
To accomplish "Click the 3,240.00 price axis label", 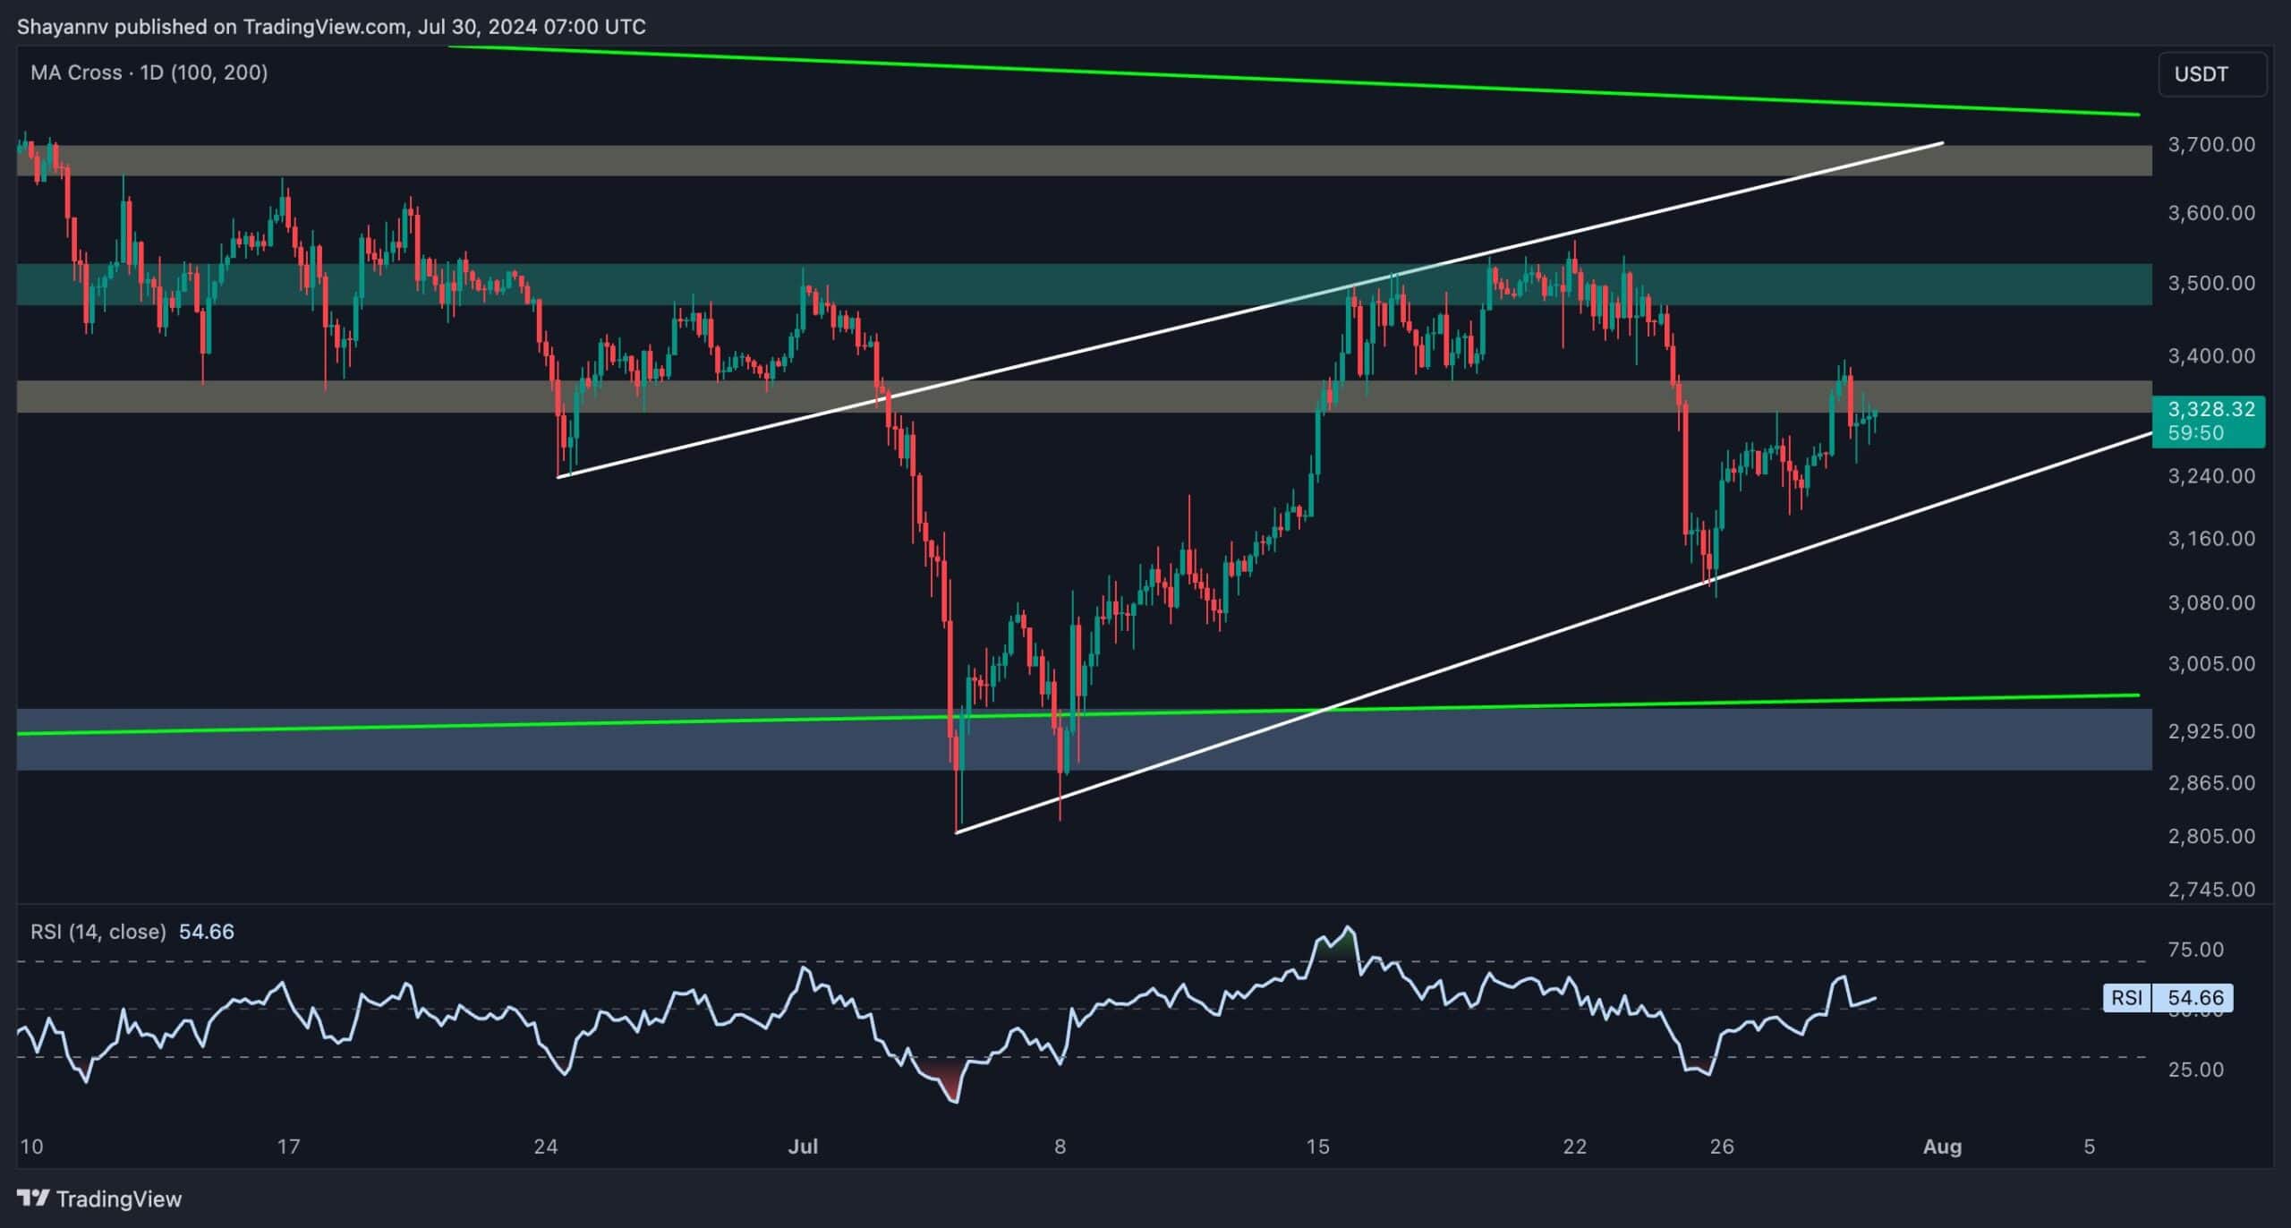I will tap(2210, 476).
